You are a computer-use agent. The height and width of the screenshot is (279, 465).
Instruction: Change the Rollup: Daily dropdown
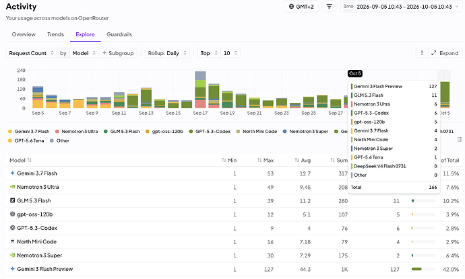(167, 53)
